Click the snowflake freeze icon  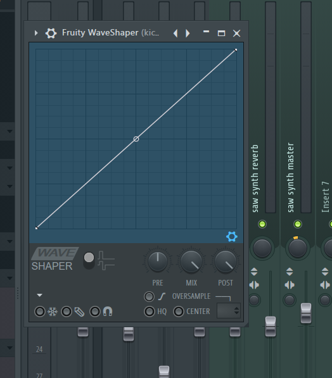[x=53, y=312]
